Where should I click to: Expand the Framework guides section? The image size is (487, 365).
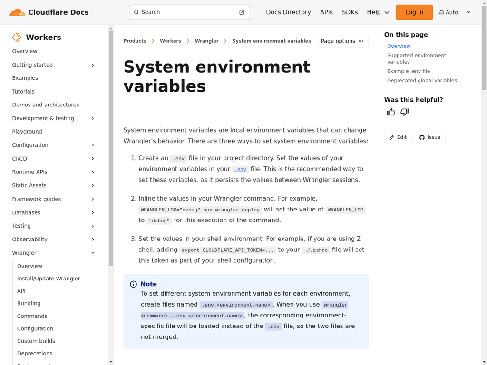pyautogui.click(x=93, y=199)
